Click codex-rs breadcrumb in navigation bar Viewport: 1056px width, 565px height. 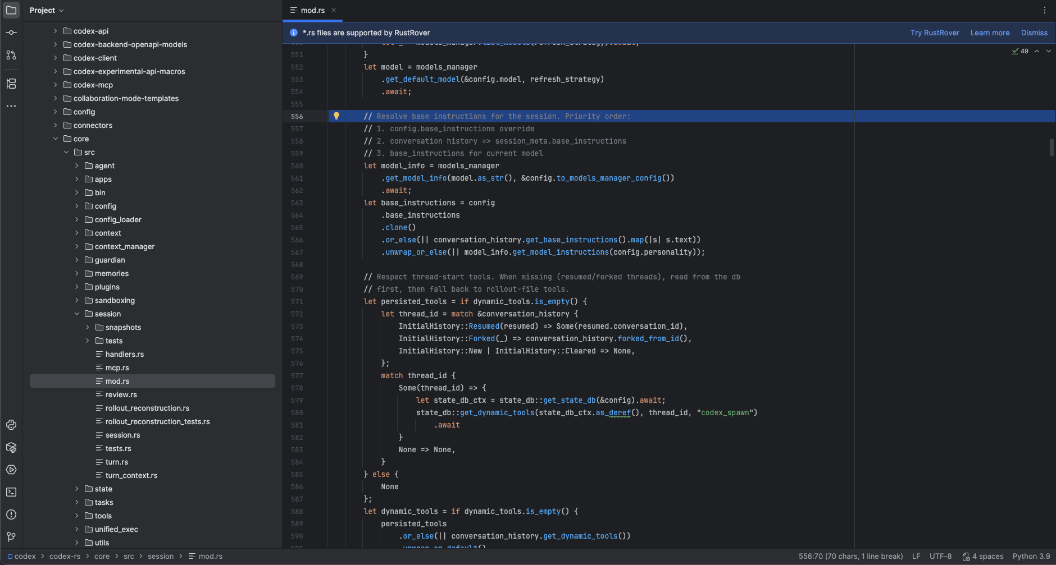click(65, 557)
